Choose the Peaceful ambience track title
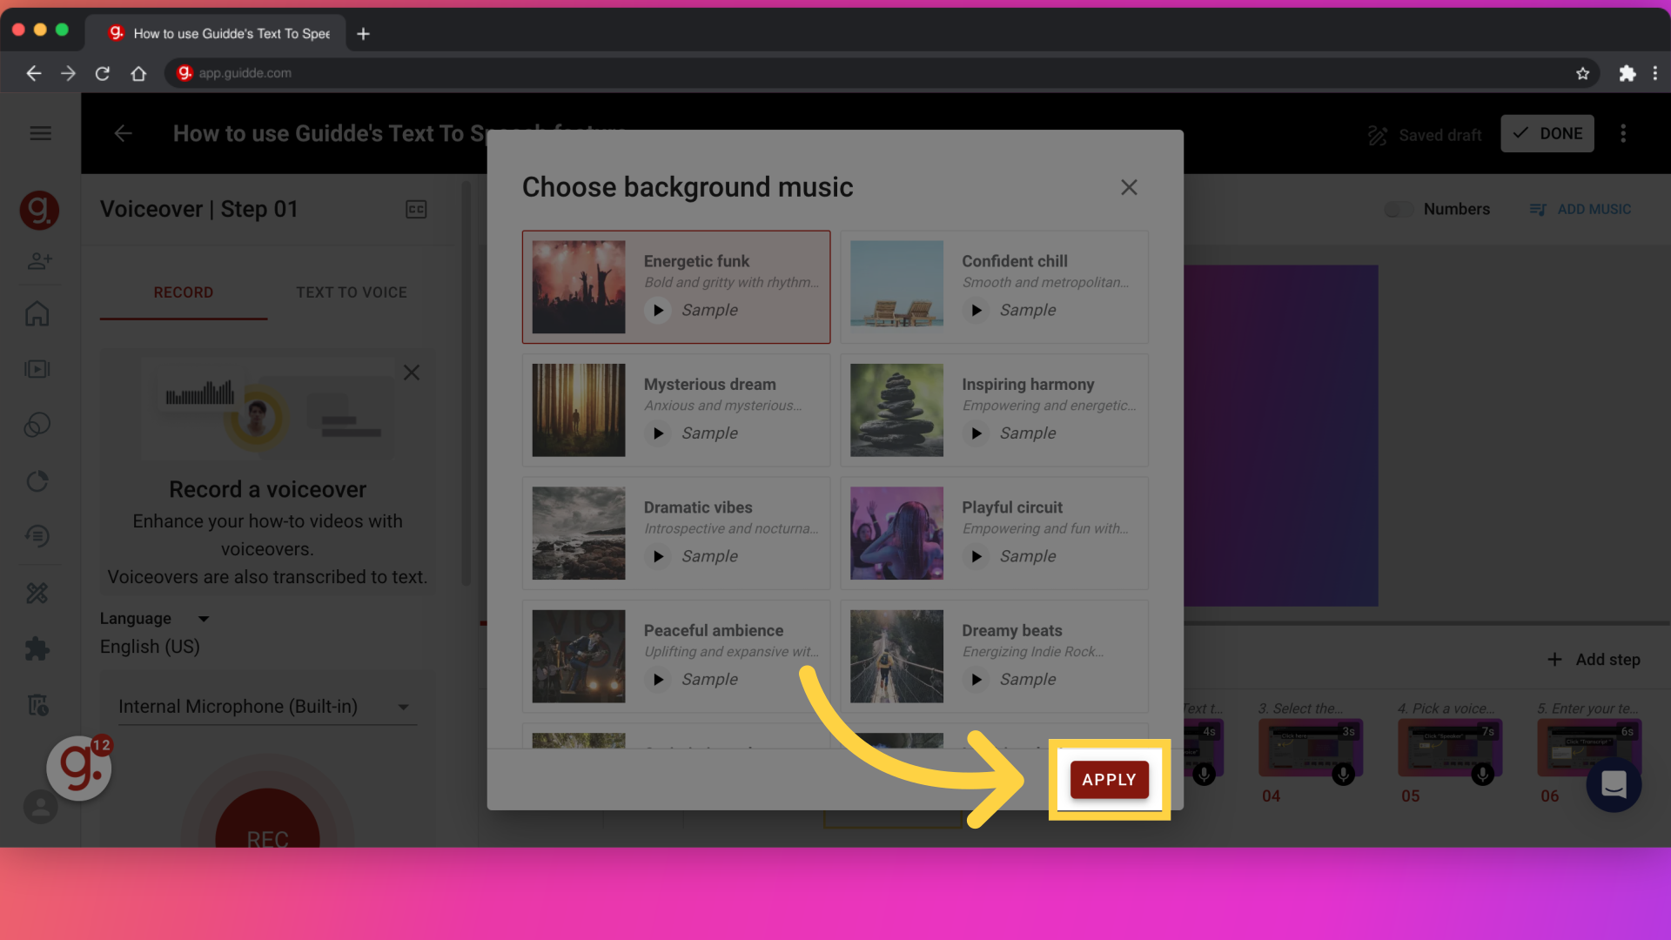1671x940 pixels. pos(714,630)
